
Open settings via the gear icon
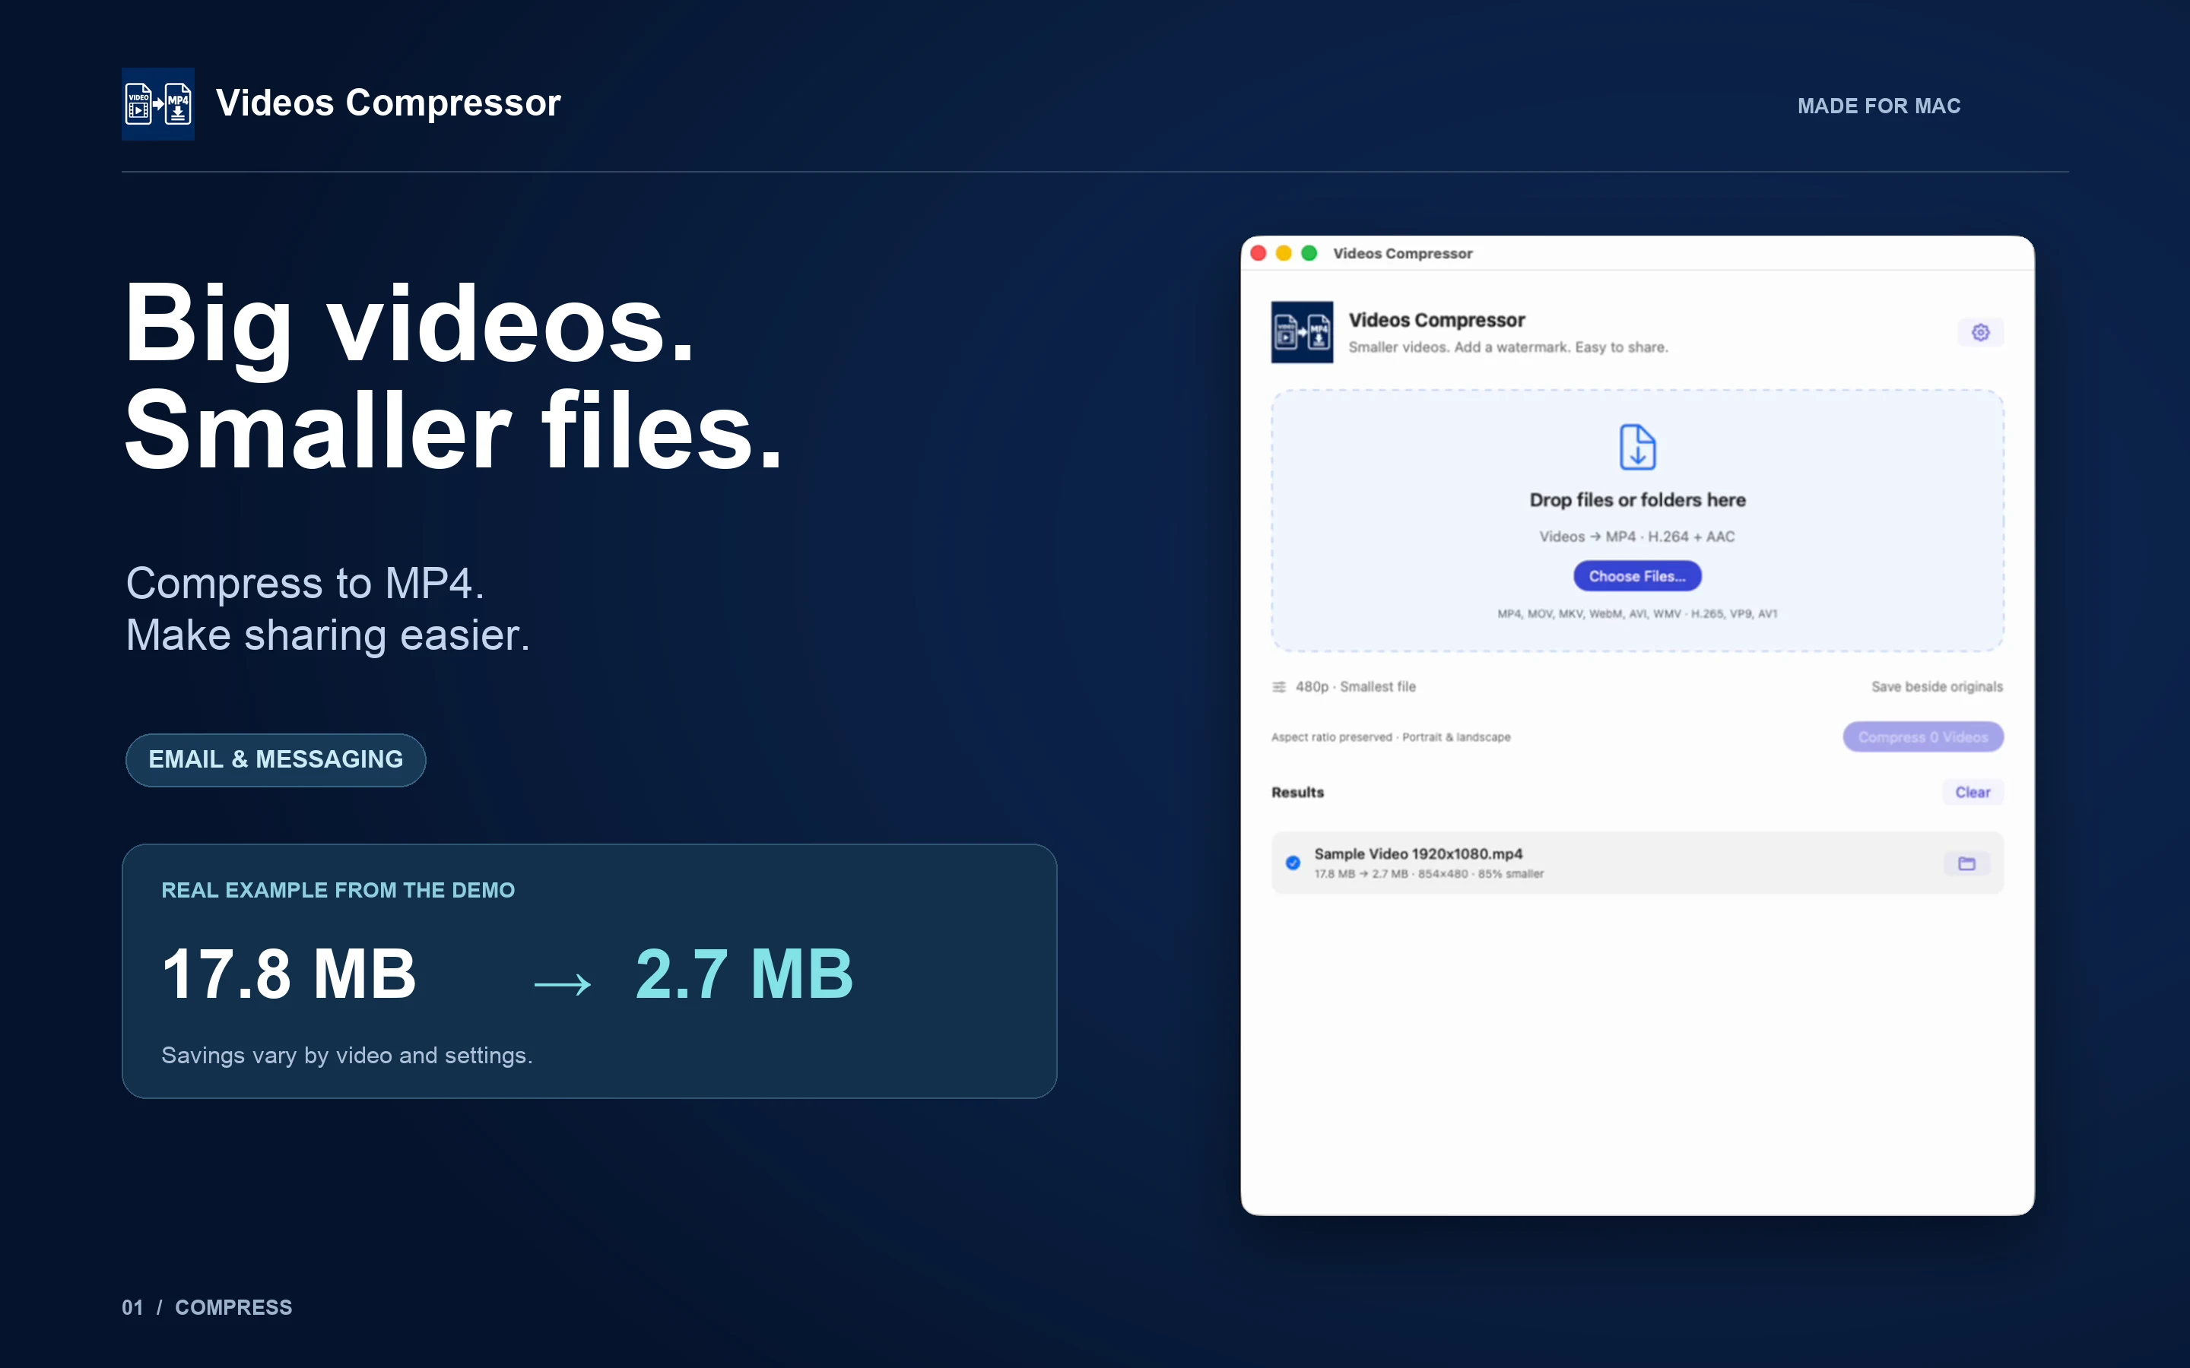click(x=1980, y=332)
